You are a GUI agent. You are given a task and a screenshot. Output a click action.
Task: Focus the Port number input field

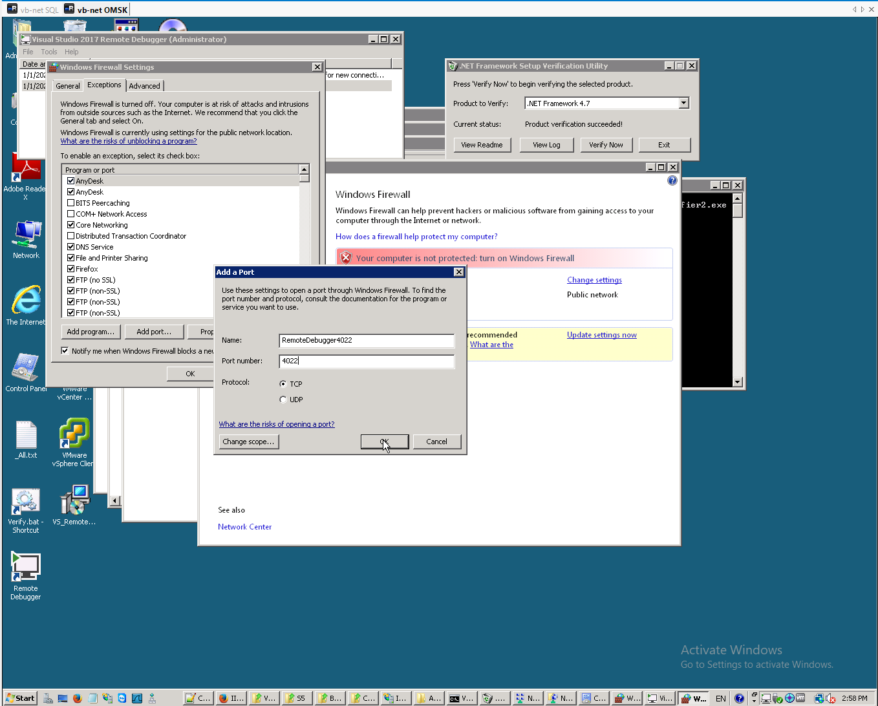click(367, 361)
